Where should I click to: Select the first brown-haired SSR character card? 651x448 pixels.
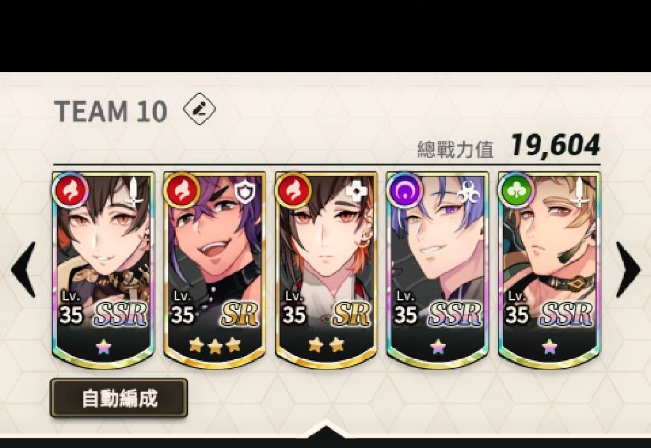(x=103, y=270)
